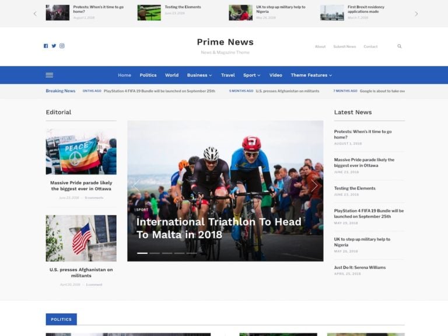Image resolution: width=448 pixels, height=336 pixels.
Task: Open the protest thumbnail in top carousel
Action: point(57,13)
